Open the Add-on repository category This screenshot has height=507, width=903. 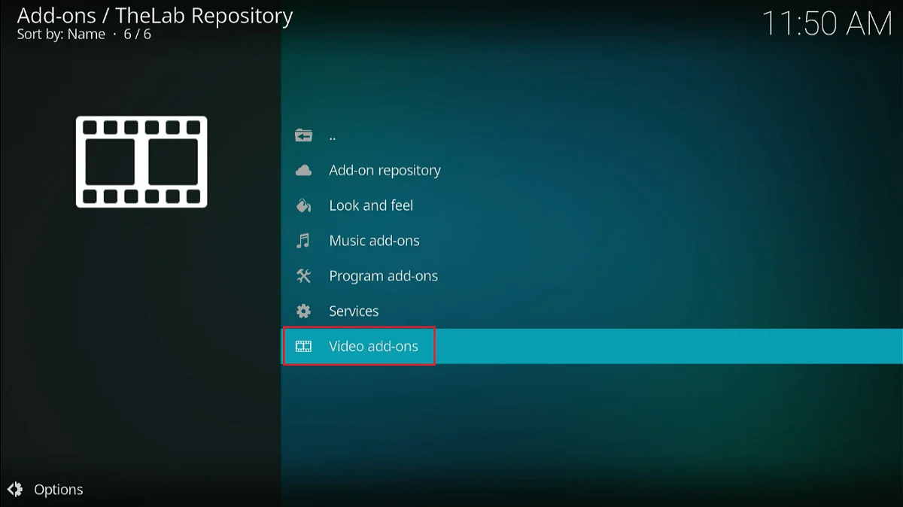(x=385, y=171)
